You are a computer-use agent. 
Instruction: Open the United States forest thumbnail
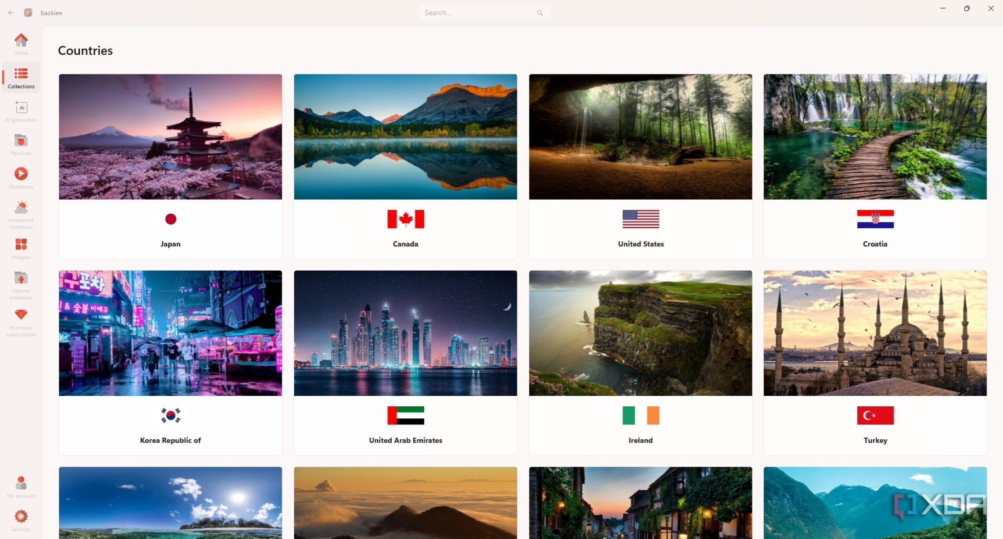640,137
